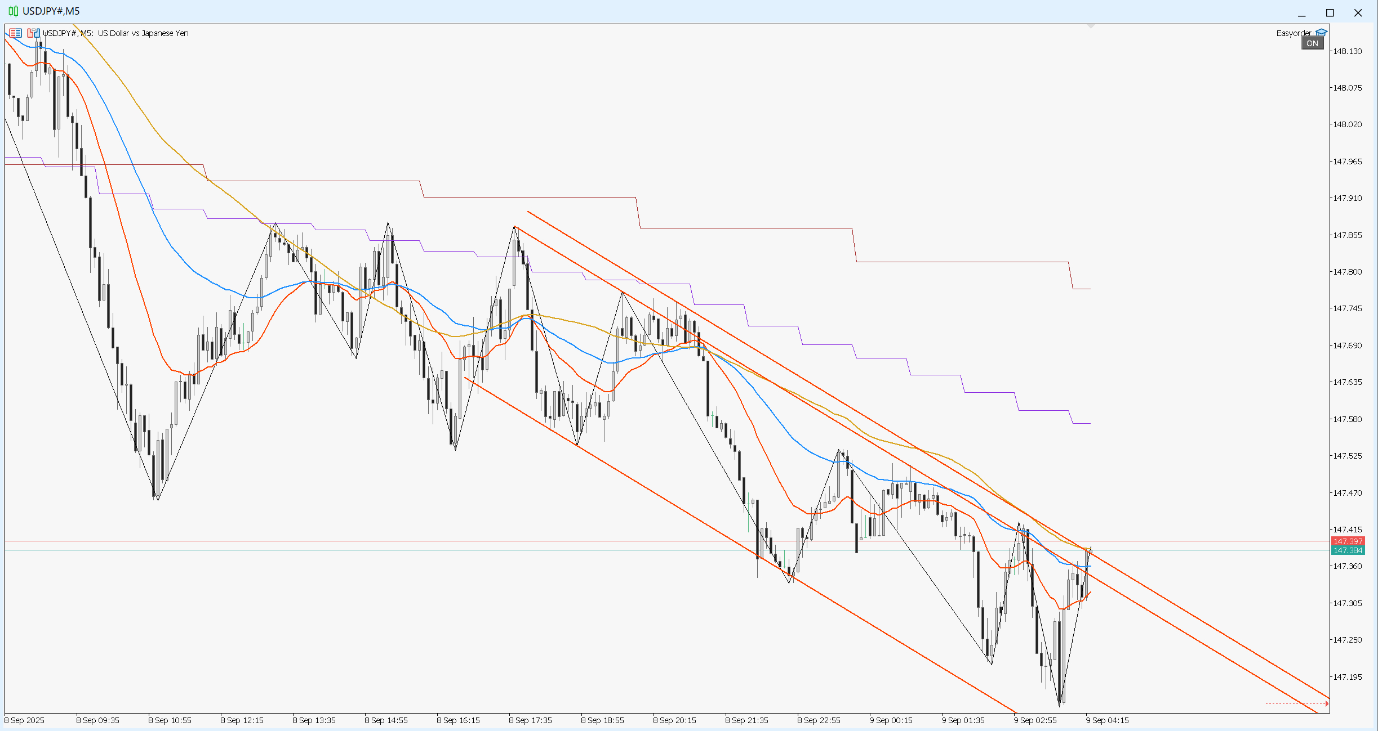The image size is (1378, 731).
Task: Select the 8 Sep 17:35 time axis label
Action: pos(530,720)
